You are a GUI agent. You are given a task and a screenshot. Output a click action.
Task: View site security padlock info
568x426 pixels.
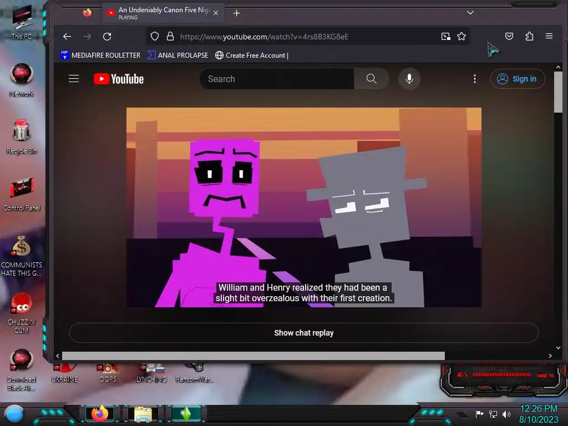(x=170, y=36)
